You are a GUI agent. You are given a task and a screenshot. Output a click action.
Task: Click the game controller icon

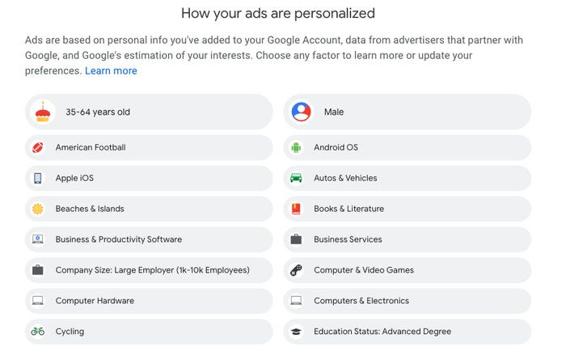point(296,270)
